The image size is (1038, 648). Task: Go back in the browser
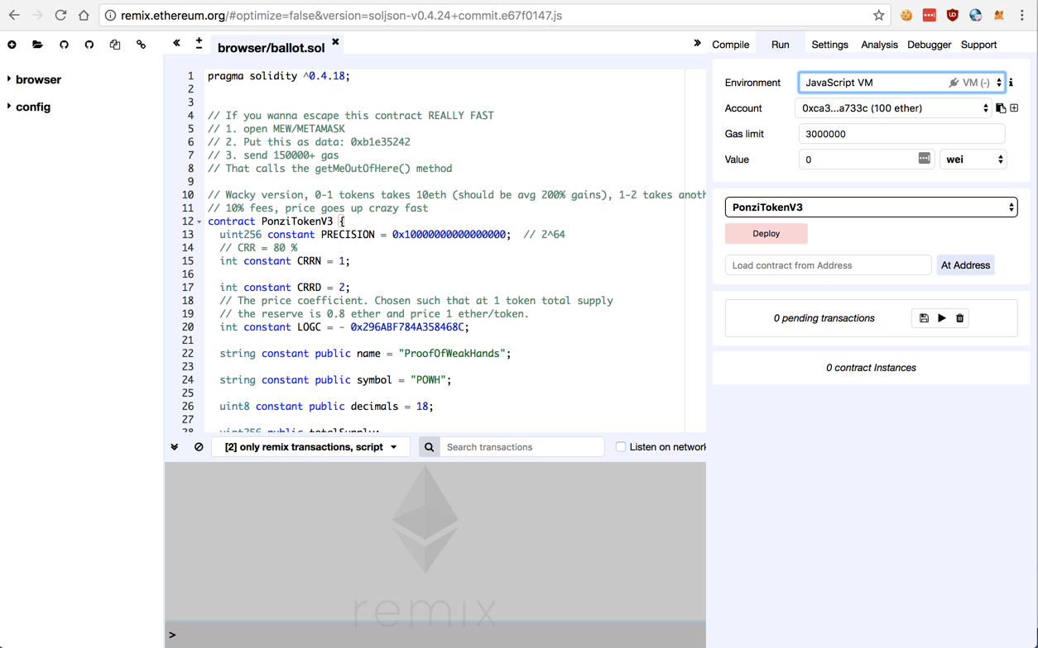click(14, 15)
